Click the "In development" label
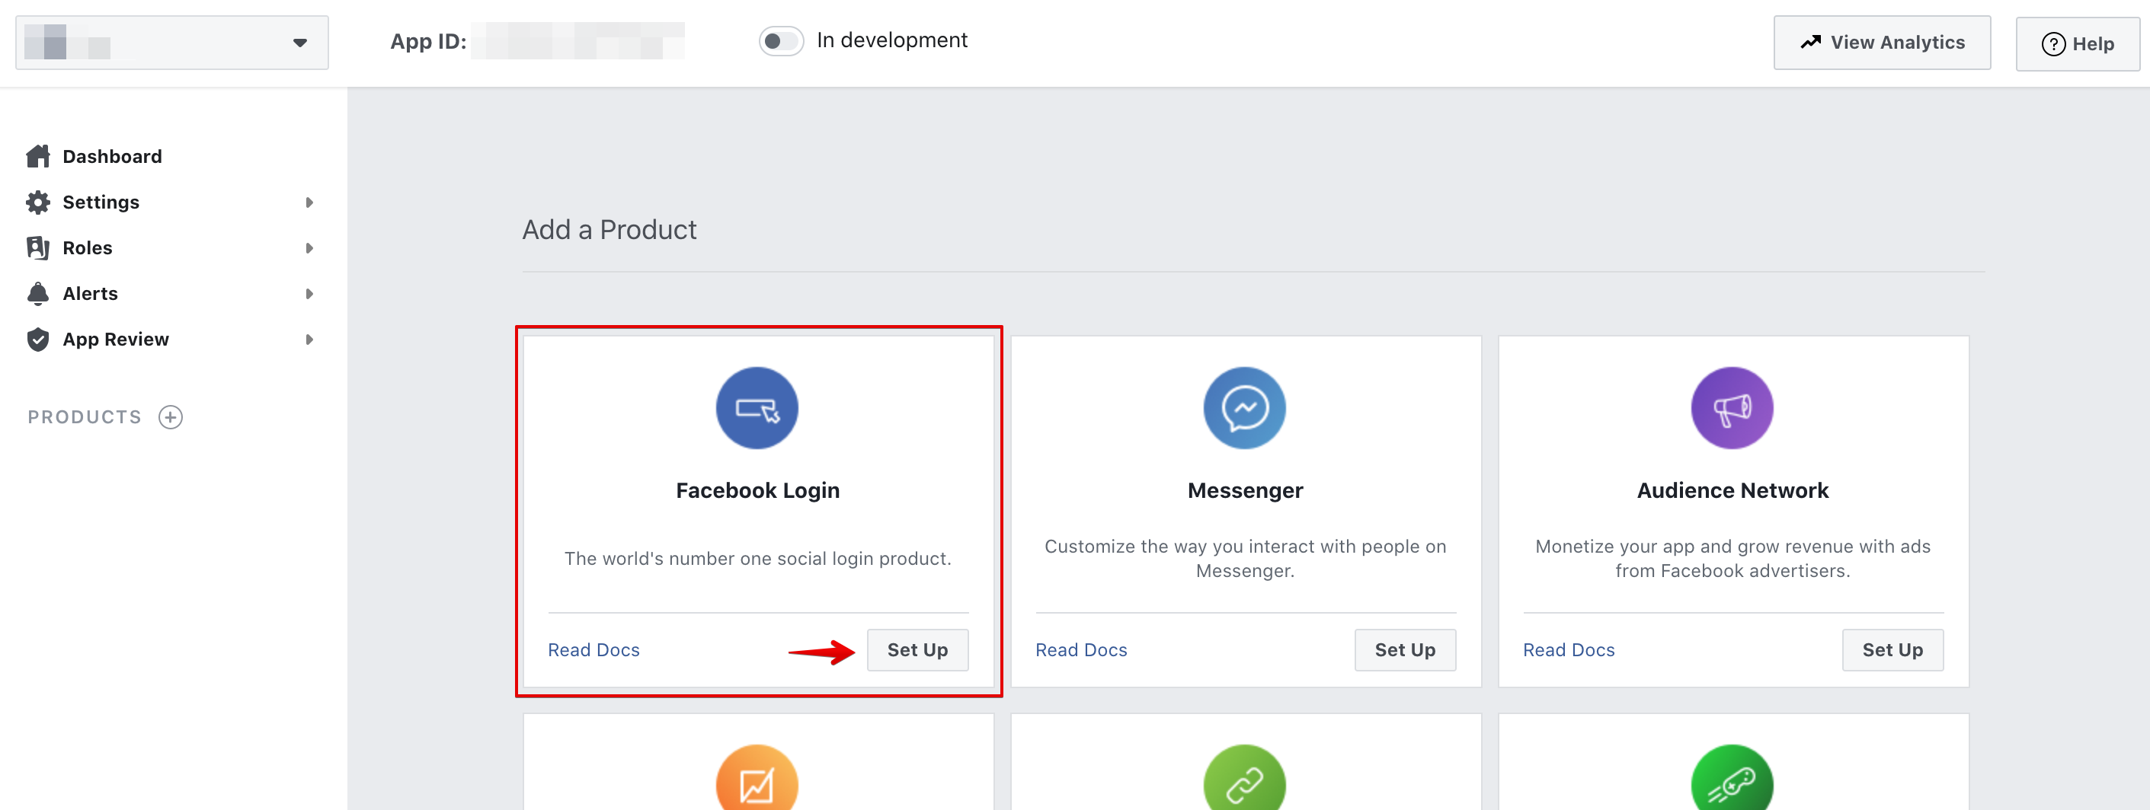This screenshot has width=2150, height=810. point(891,40)
